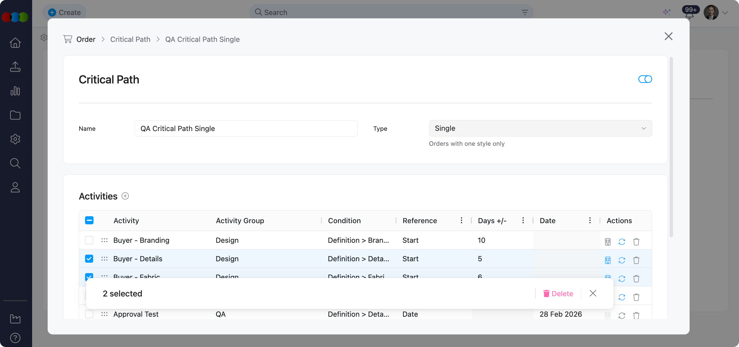Uncheck the Buyer - Details row checkbox
Viewport: 739px width, 347px height.
pyautogui.click(x=89, y=259)
